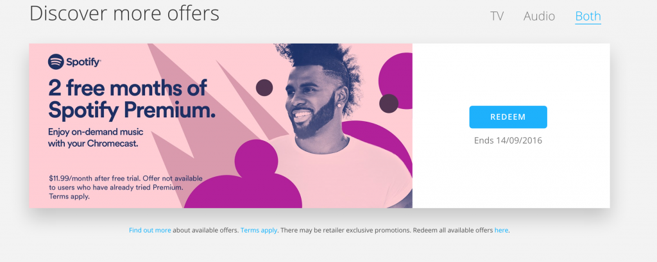Click the $11.99/month fine print text
This screenshot has width=657, height=262.
(126, 187)
